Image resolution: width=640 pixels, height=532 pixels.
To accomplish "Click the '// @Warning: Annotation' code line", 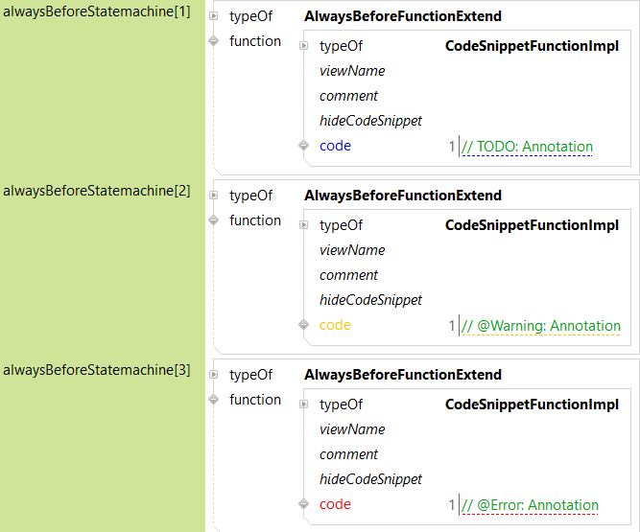I will click(x=541, y=326).
